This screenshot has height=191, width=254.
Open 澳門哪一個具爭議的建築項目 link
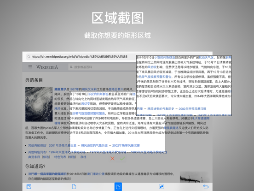point(47,174)
